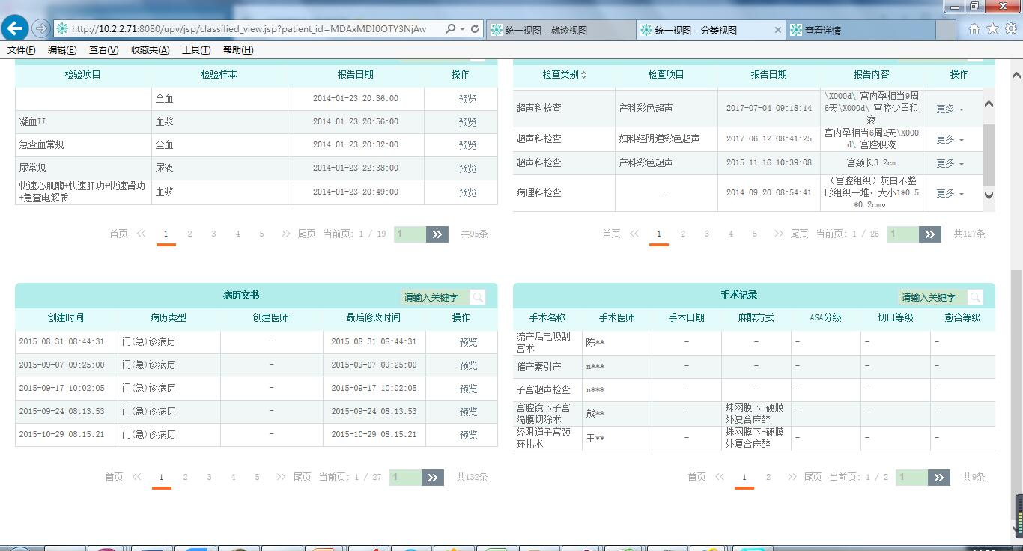Viewport: 1023px width, 551px height.
Task: Click 尾页 in the 手术记录 pagination
Action: [813, 477]
